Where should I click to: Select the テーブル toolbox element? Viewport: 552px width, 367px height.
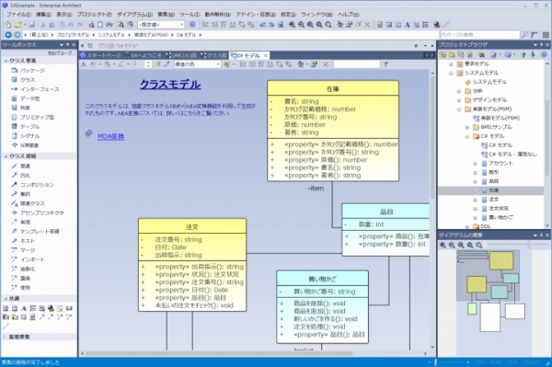point(26,126)
